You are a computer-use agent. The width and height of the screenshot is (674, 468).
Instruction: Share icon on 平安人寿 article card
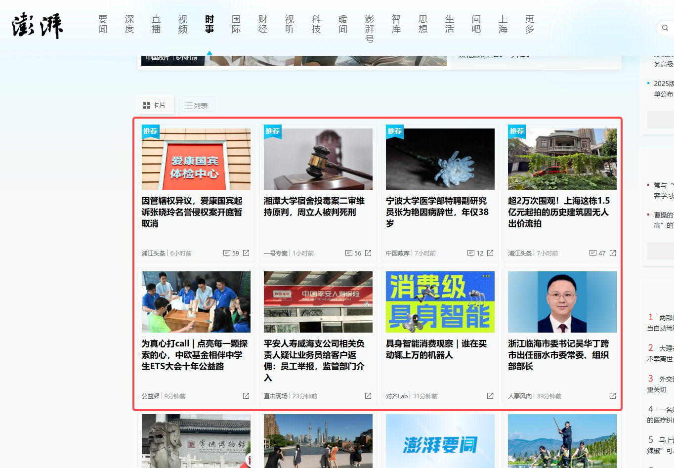368,396
